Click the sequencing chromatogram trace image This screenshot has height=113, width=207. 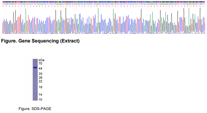click(104, 21)
